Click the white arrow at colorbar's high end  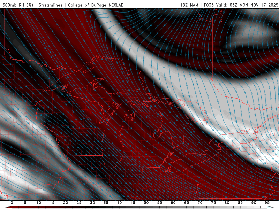(271, 207)
